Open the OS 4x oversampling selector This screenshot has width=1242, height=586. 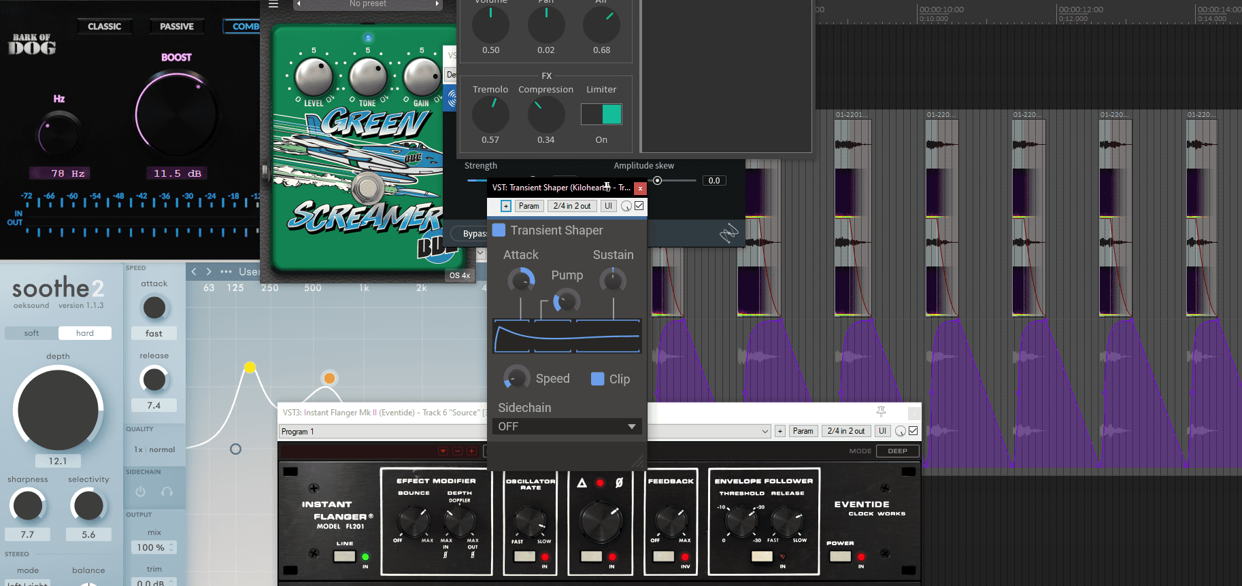tap(459, 275)
